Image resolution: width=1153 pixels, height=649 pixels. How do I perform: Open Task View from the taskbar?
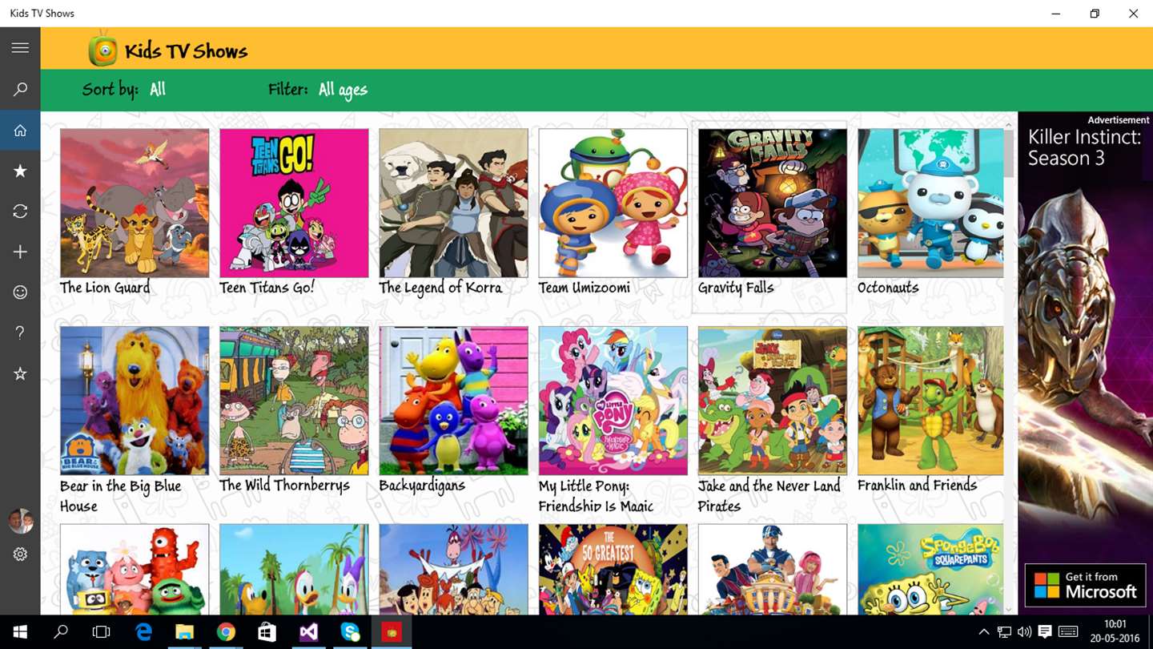(x=102, y=632)
